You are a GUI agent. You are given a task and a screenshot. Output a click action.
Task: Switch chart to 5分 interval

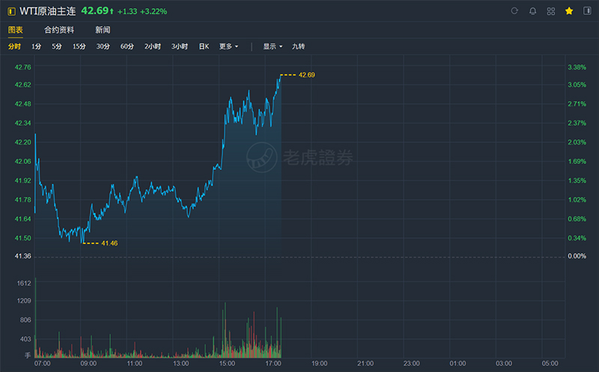click(57, 46)
